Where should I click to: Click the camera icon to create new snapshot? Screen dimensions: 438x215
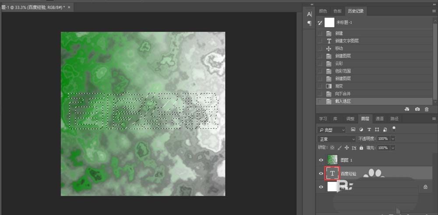click(417, 109)
